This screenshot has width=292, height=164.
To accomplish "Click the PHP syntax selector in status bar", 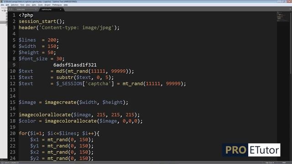I will 284,163.
